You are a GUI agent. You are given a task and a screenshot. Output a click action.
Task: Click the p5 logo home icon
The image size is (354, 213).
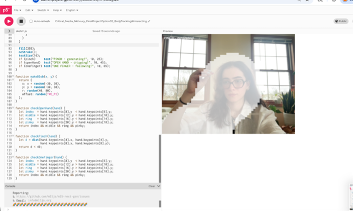[6, 10]
